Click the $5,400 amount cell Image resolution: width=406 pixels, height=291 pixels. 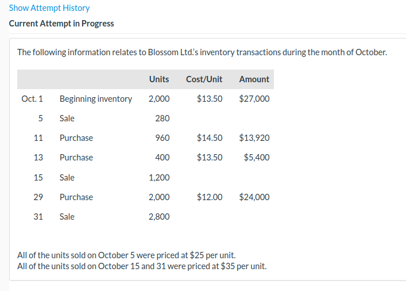(x=256, y=158)
